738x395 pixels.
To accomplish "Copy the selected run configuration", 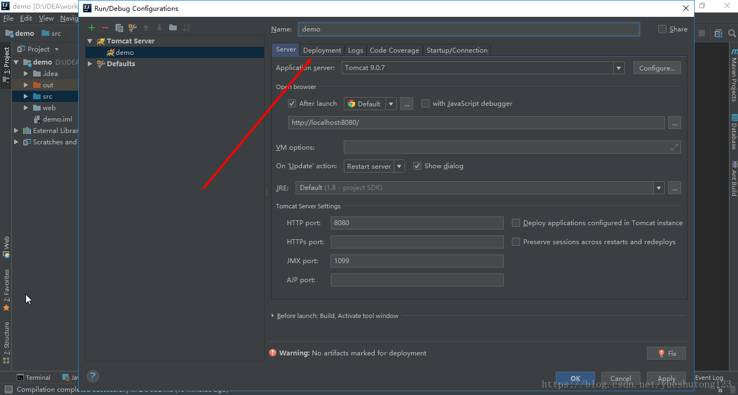I will (x=119, y=28).
